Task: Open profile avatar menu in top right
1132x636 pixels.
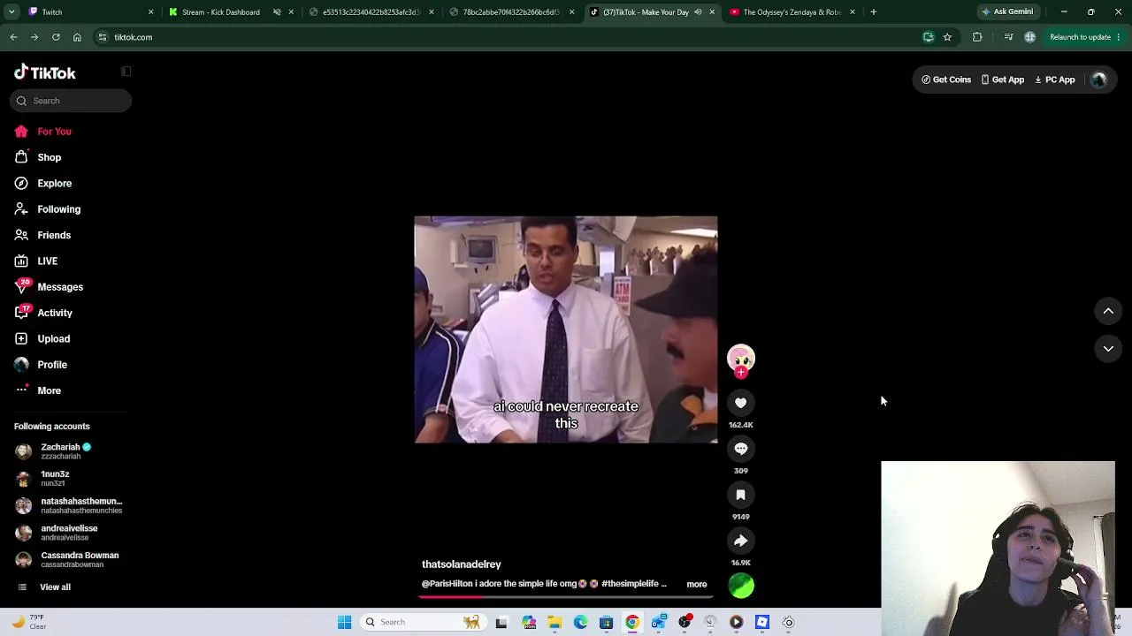Action: [1098, 79]
